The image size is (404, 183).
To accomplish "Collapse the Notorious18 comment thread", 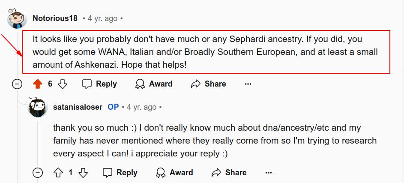I will point(17,84).
